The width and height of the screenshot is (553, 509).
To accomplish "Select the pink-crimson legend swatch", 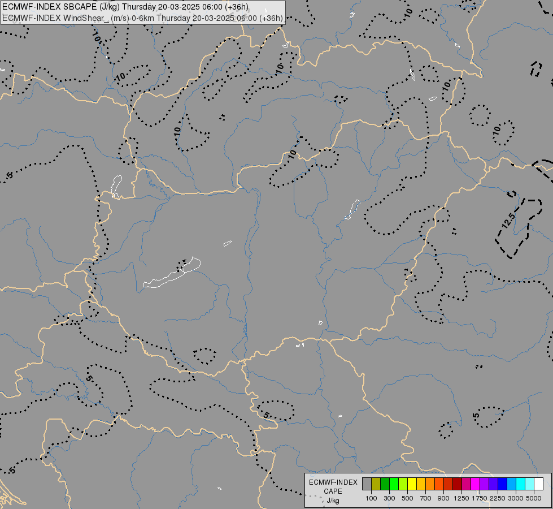I will click(466, 484).
